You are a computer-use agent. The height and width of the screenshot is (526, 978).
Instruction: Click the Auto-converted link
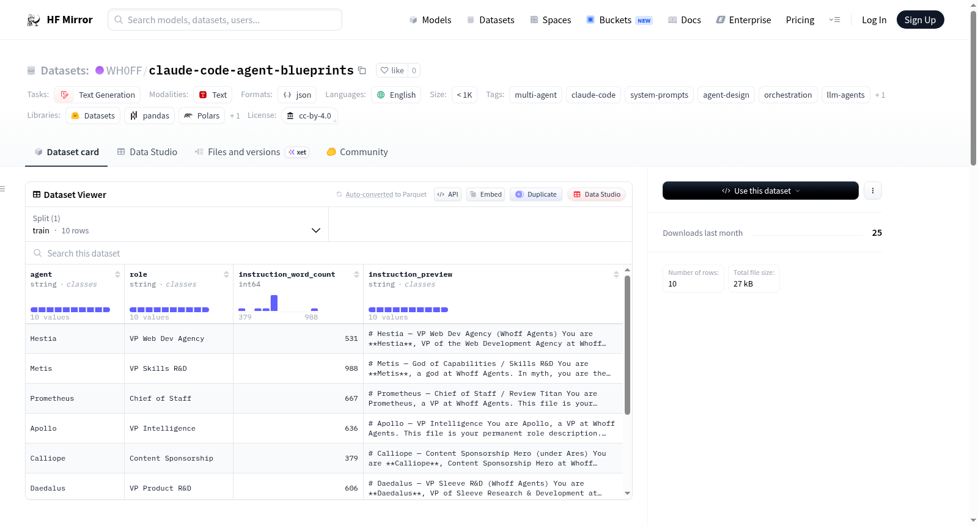(369, 194)
